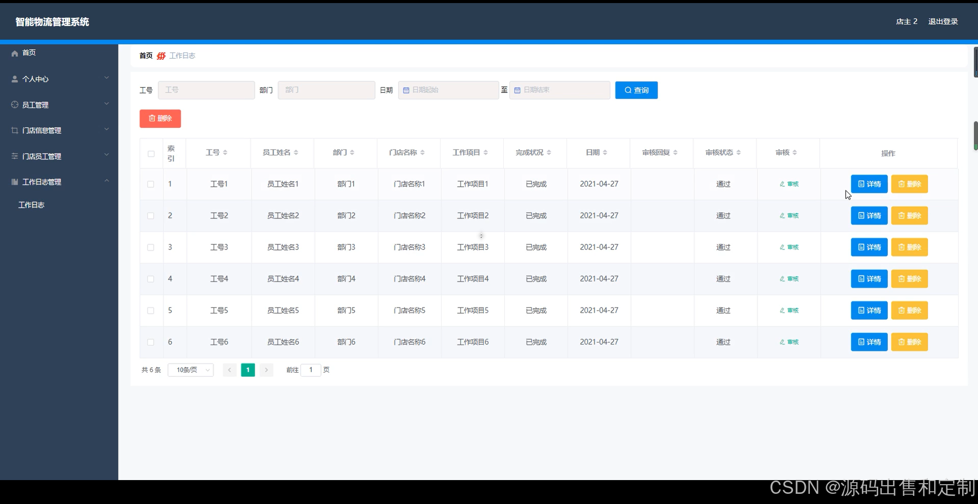Click the calendar icon in 日期结束 field
Viewport: 978px width, 504px height.
tap(517, 90)
